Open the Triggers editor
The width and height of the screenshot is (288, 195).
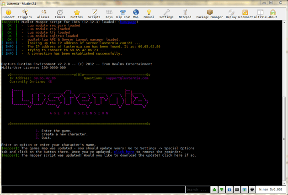(25, 14)
